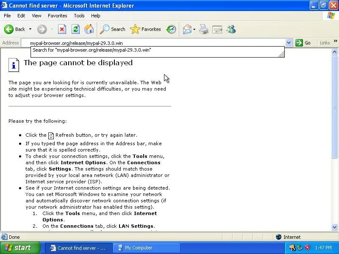Click the Edit page toolbar icon
Screen dimensions: 339x254
[x=217, y=29]
